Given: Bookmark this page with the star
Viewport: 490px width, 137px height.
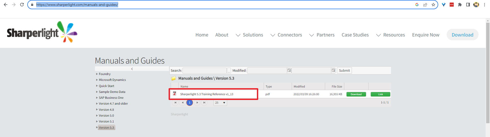Looking at the screenshot, I should (433, 5).
